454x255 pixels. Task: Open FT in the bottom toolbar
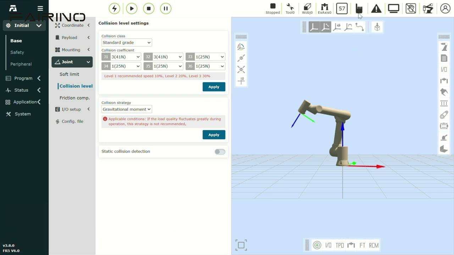pos(362,245)
